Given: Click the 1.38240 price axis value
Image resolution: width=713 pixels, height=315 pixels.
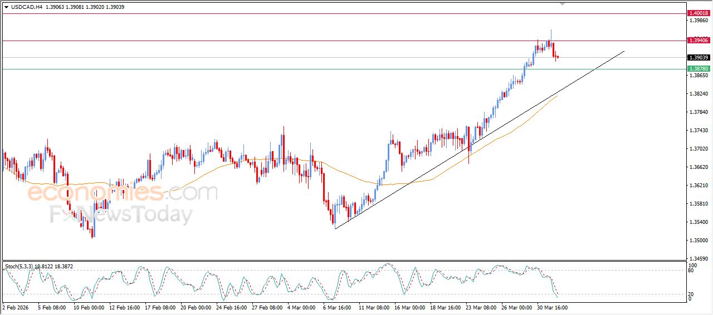Looking at the screenshot, I should (x=698, y=94).
